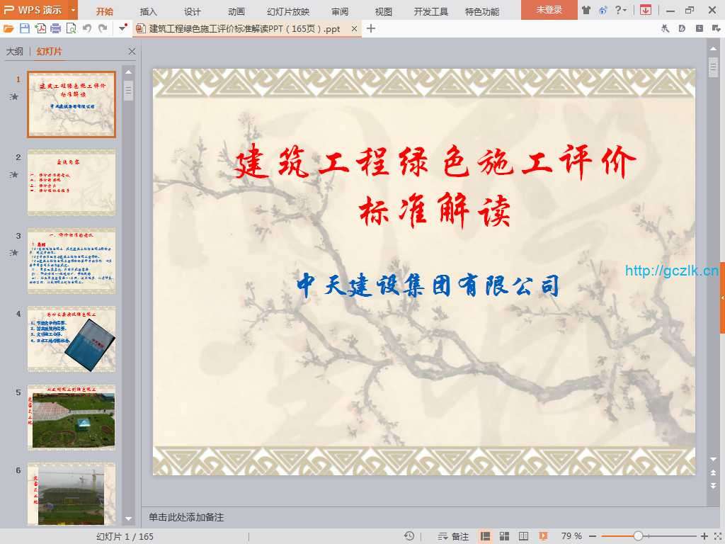Expand the WPS 演示 application menu arrow
The width and height of the screenshot is (725, 544).
point(73,10)
